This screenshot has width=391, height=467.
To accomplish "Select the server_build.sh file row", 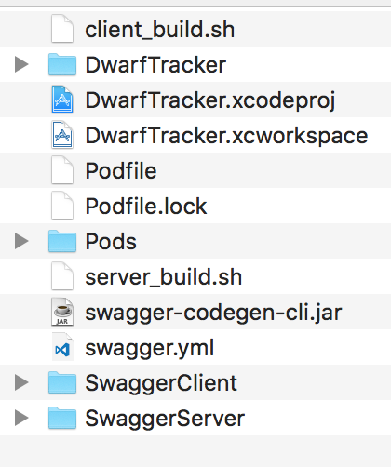I will point(195,276).
